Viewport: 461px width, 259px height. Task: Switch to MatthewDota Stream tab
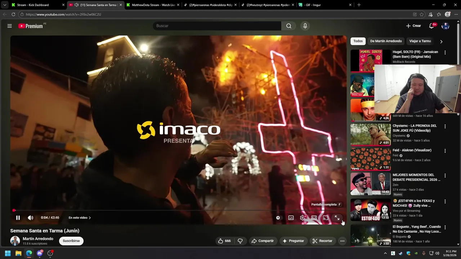(153, 5)
